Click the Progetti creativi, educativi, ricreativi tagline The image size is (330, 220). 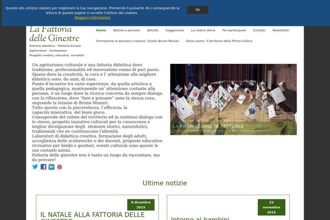coord(57,56)
